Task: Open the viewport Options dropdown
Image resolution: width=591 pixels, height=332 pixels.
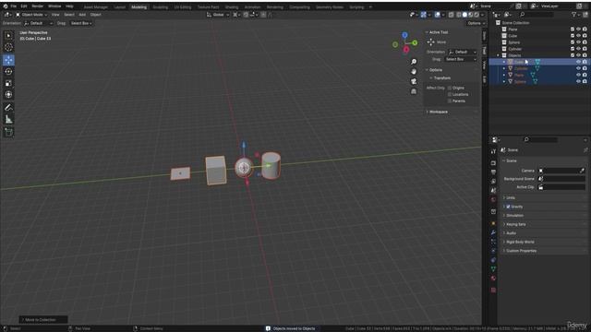Action: pyautogui.click(x=476, y=23)
